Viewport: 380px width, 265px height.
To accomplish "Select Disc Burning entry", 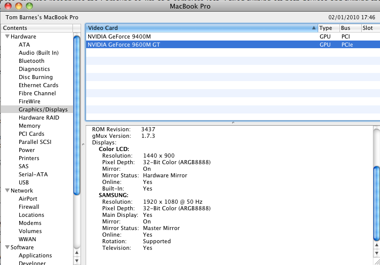I will 35,77.
